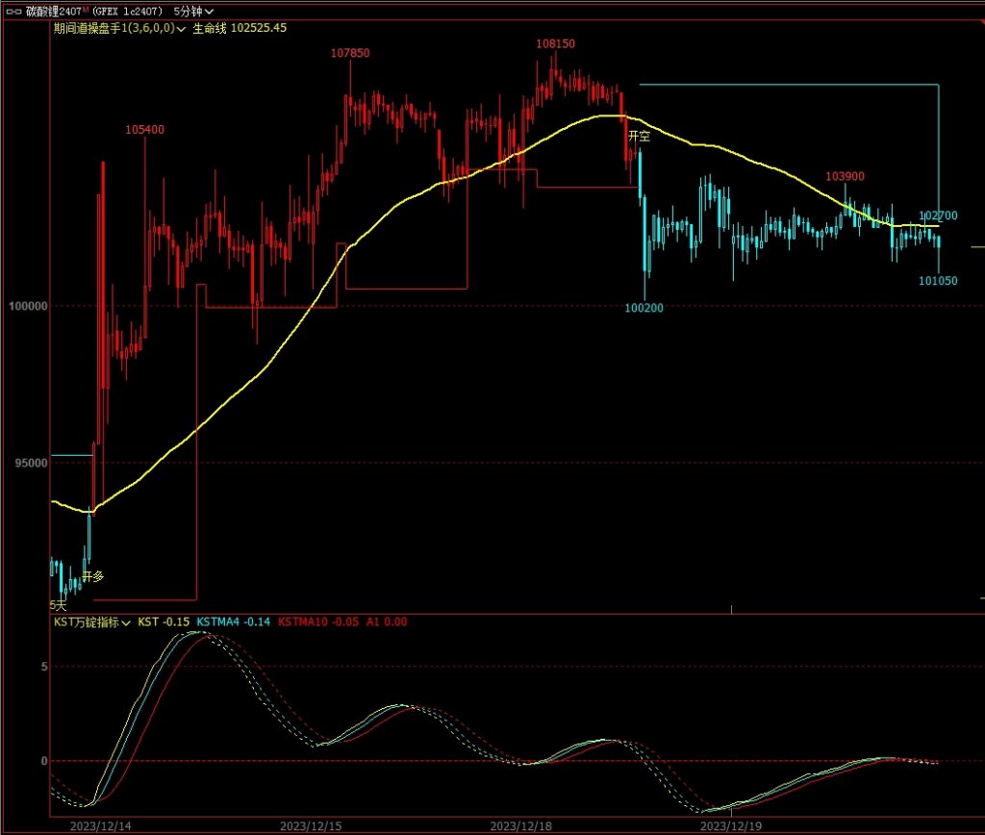Screen dimensions: 985x835
Task: Click the 5天 label at chart bottom-left
Action: pos(59,605)
